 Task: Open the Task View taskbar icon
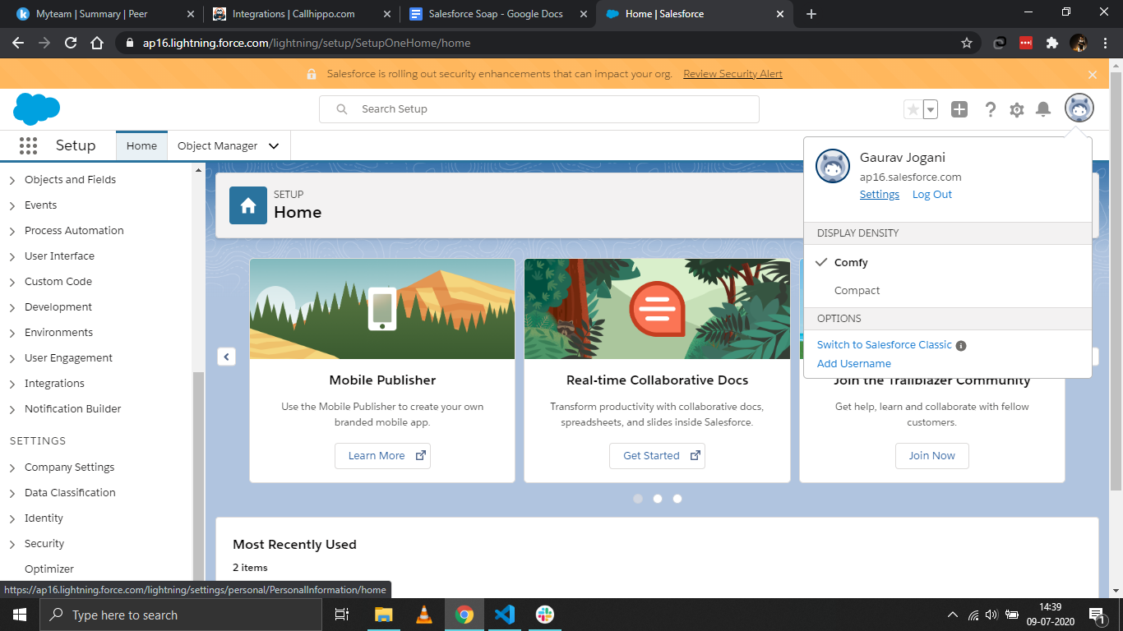[342, 615]
